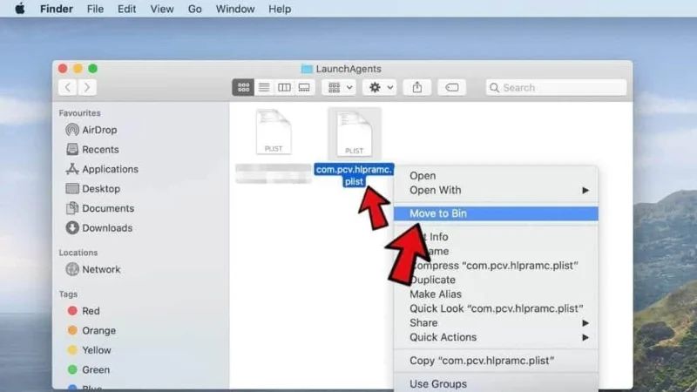697x392 pixels.
Task: Open Recents in the sidebar
Action: (92, 149)
